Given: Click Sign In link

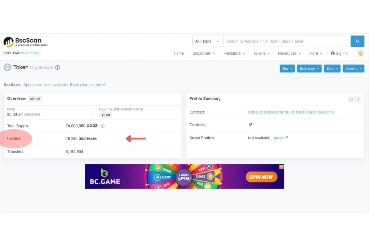Looking at the screenshot, I should [x=339, y=53].
